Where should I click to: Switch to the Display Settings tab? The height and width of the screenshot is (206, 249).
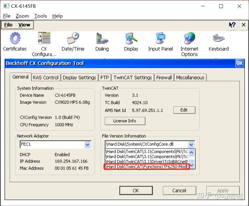click(79, 78)
